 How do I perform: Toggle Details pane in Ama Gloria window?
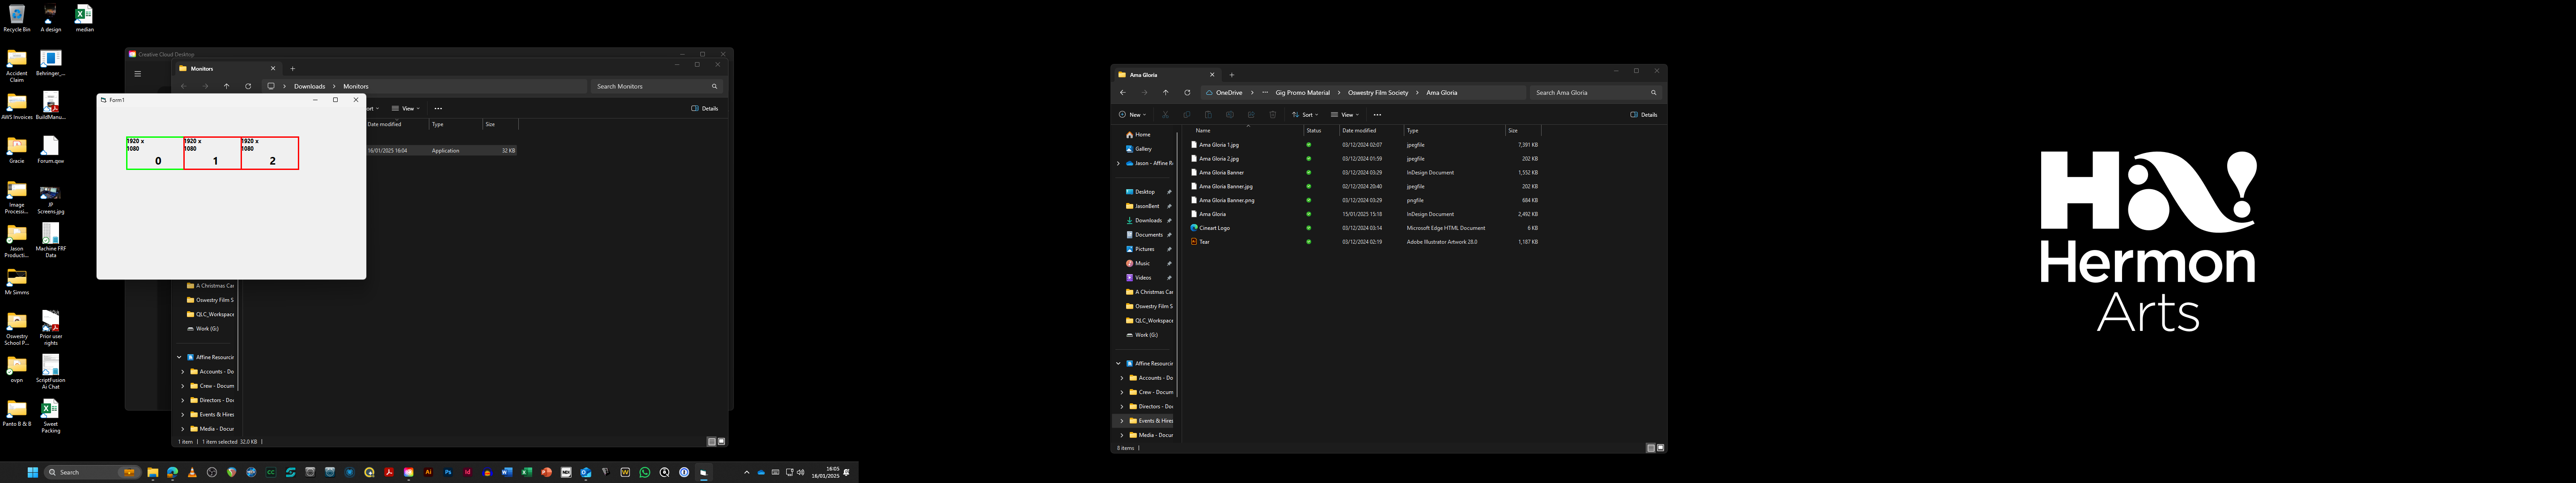[1644, 114]
